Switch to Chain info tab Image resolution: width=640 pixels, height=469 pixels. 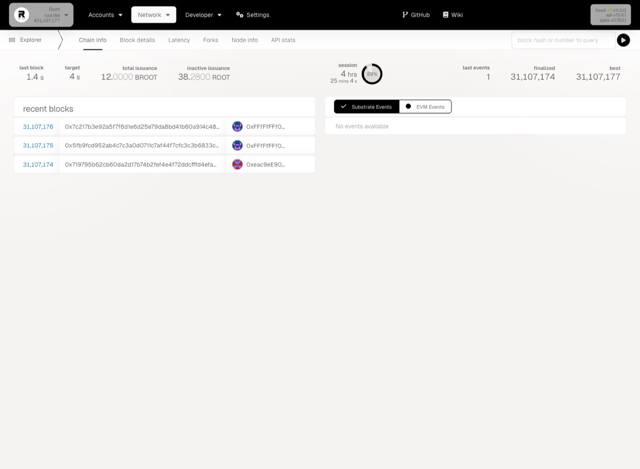(x=93, y=40)
